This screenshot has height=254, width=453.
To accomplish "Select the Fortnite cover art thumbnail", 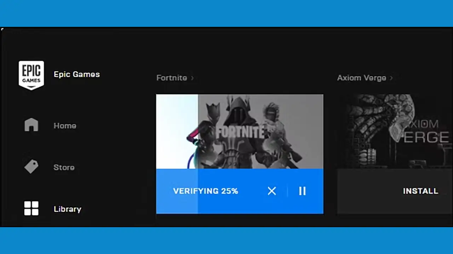I will coord(240,131).
